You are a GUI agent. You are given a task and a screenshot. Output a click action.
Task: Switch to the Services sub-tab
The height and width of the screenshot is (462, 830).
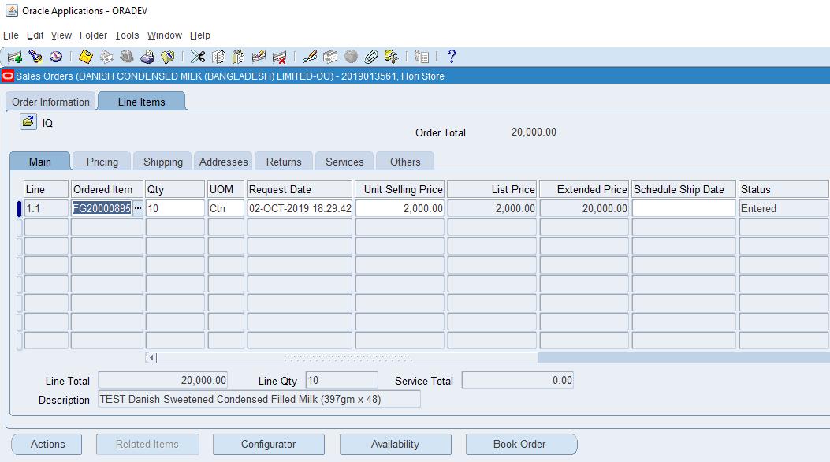click(x=344, y=162)
